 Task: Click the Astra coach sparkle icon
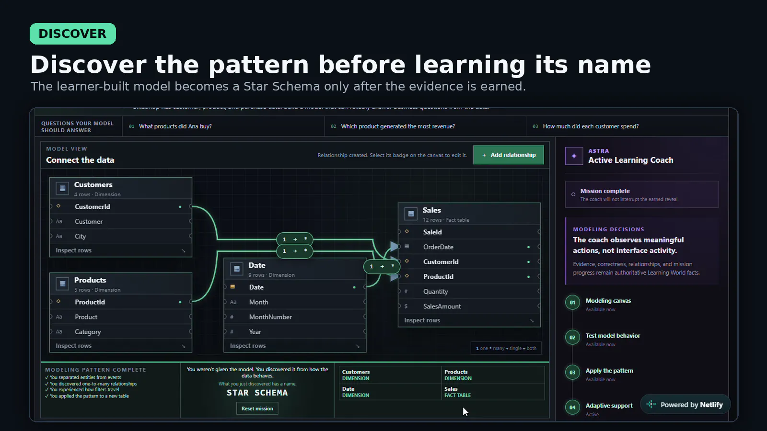point(574,156)
